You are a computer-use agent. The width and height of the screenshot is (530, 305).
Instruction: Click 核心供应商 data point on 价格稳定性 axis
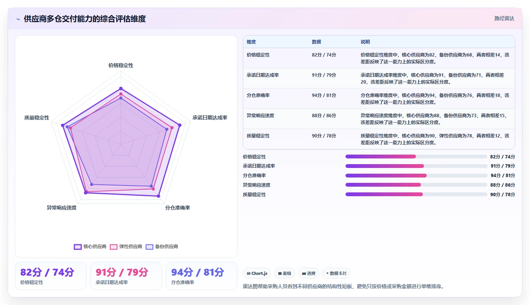click(x=121, y=89)
